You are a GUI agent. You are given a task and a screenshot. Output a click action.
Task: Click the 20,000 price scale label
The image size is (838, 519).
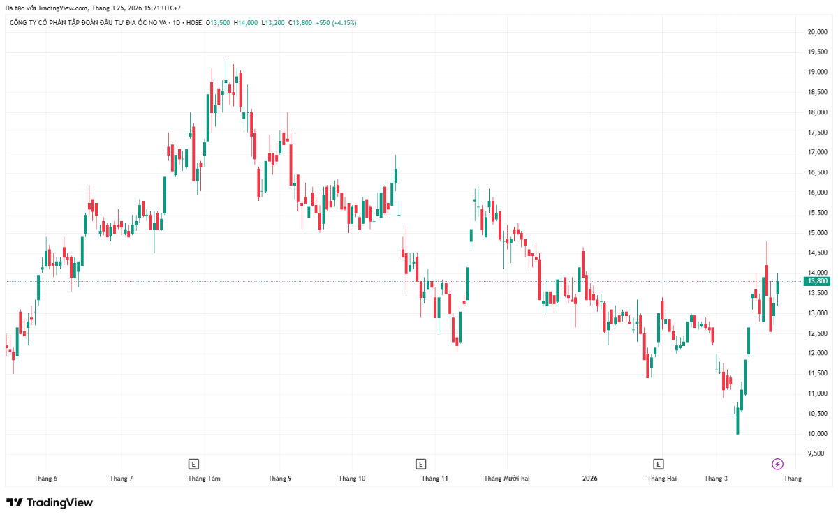(817, 32)
